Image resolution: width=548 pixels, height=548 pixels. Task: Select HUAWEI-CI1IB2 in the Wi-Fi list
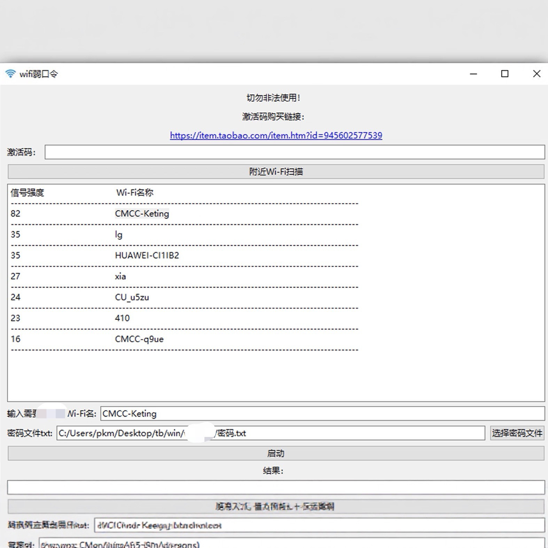(x=147, y=255)
